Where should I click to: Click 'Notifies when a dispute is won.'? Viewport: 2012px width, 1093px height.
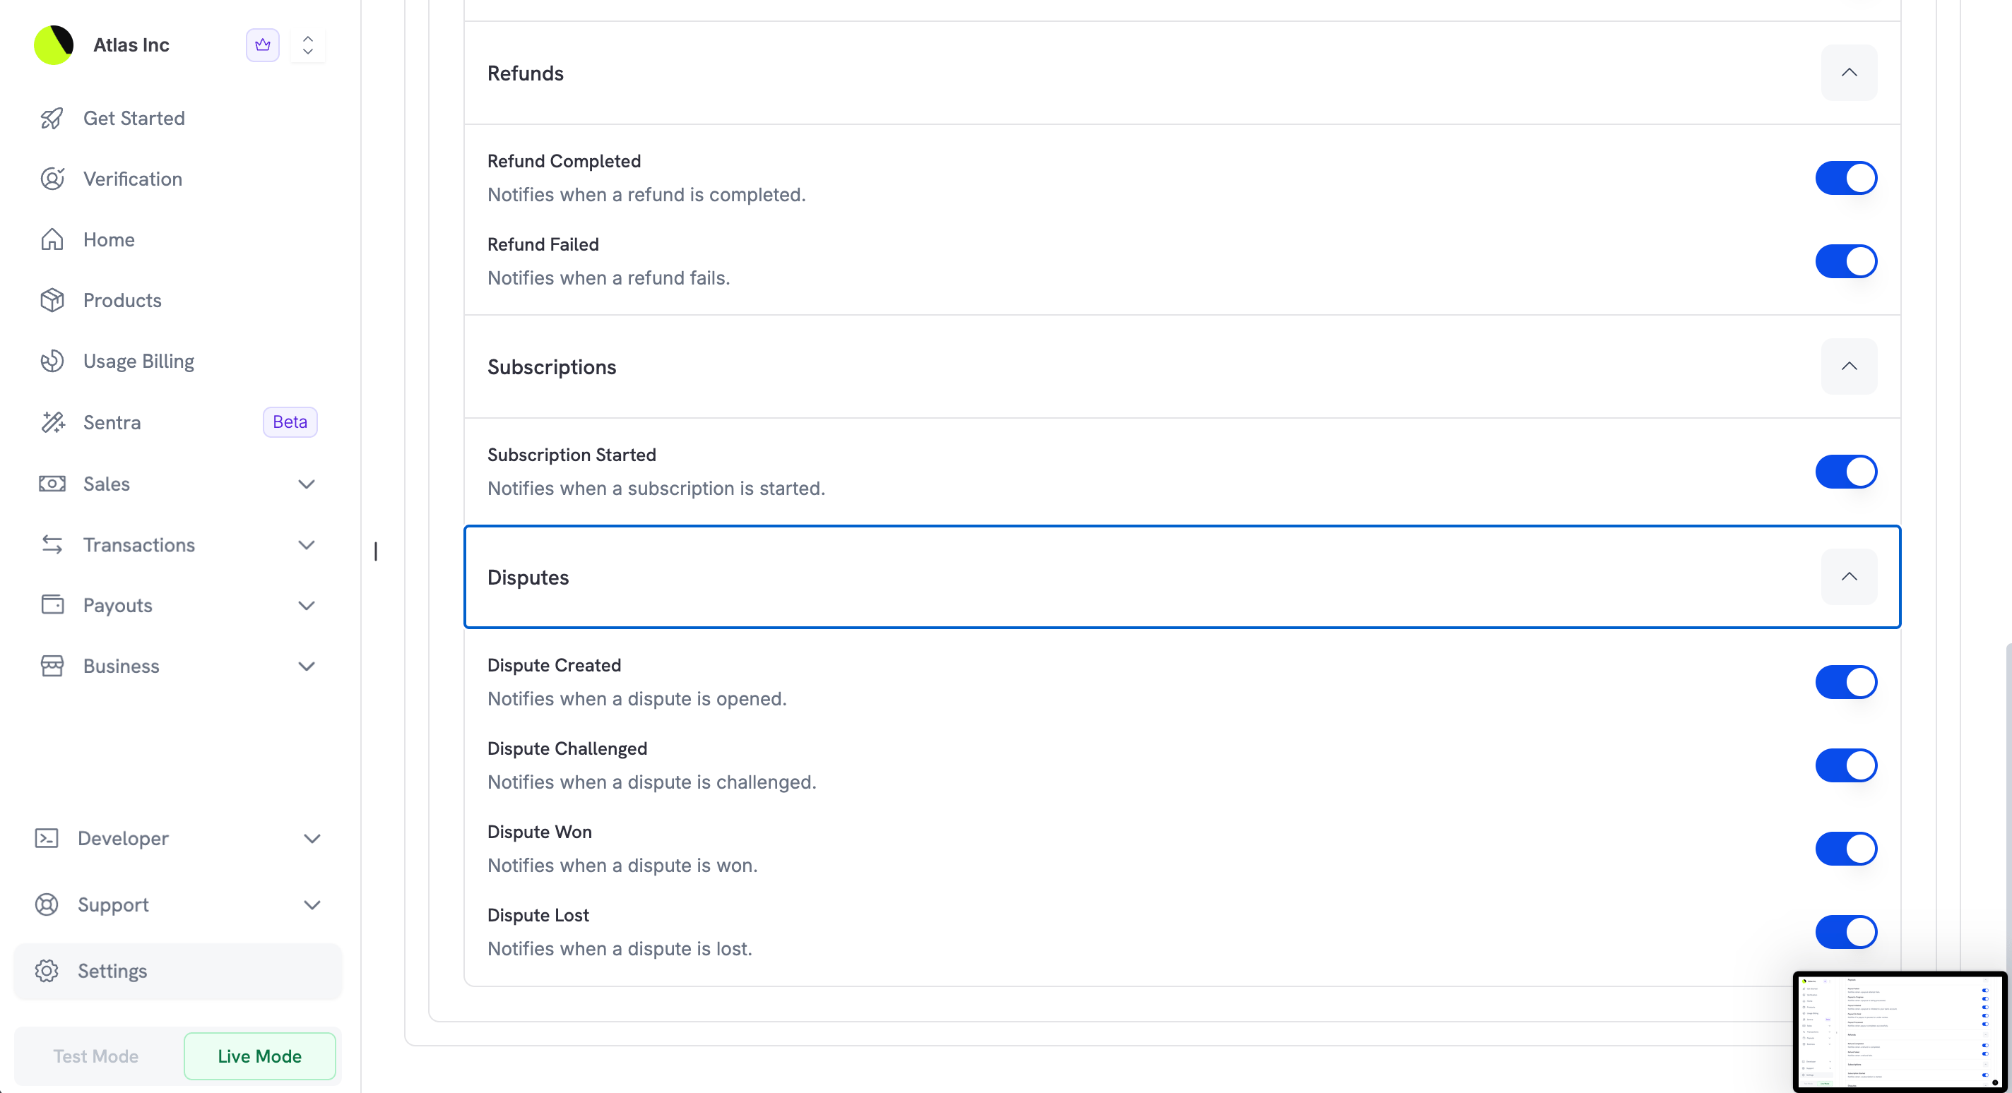pyautogui.click(x=622, y=865)
